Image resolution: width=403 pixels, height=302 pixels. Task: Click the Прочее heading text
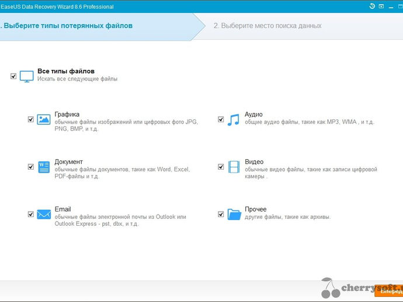point(255,209)
